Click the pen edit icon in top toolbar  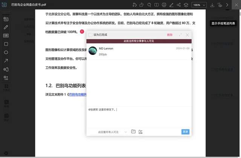coord(171,5)
